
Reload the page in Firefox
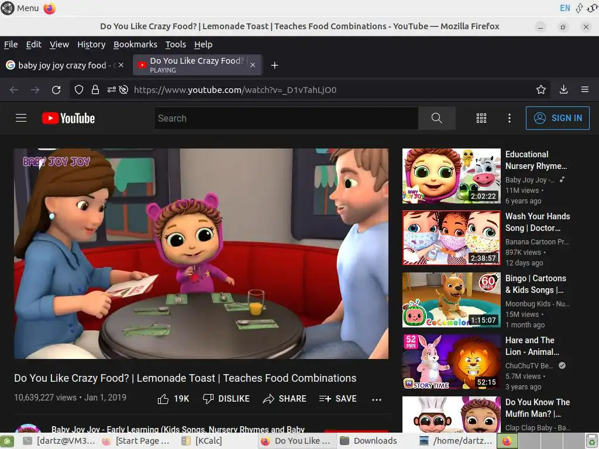[56, 89]
